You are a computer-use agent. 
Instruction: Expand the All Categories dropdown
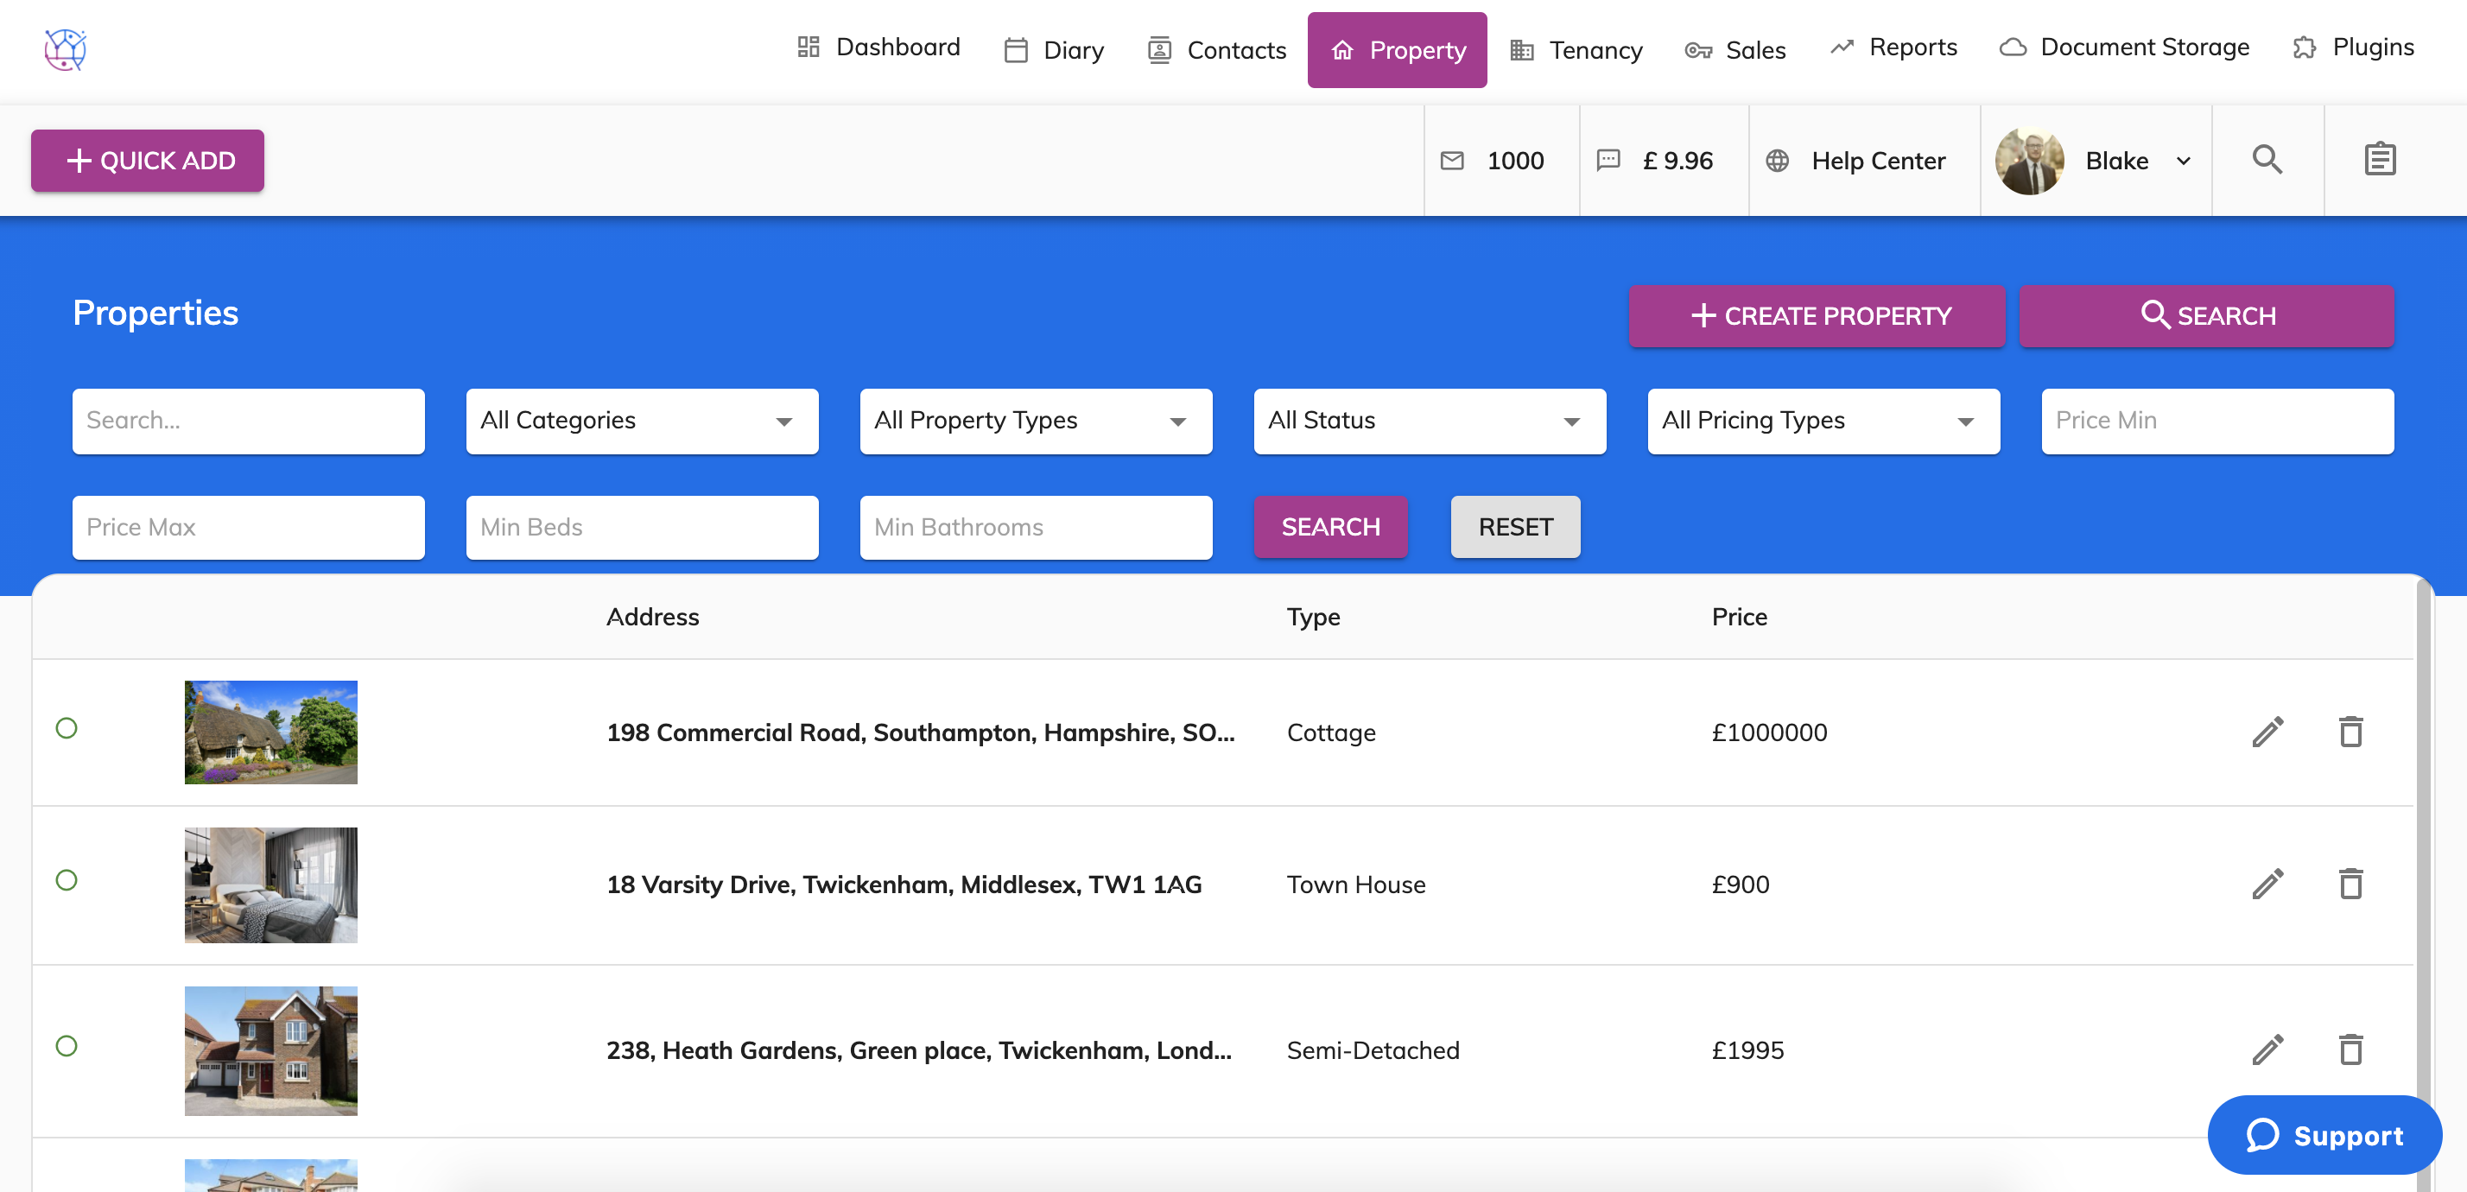pyautogui.click(x=642, y=422)
